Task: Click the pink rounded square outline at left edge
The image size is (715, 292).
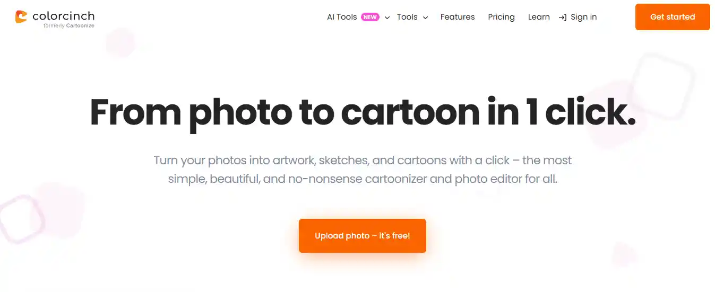Action: click(21, 218)
